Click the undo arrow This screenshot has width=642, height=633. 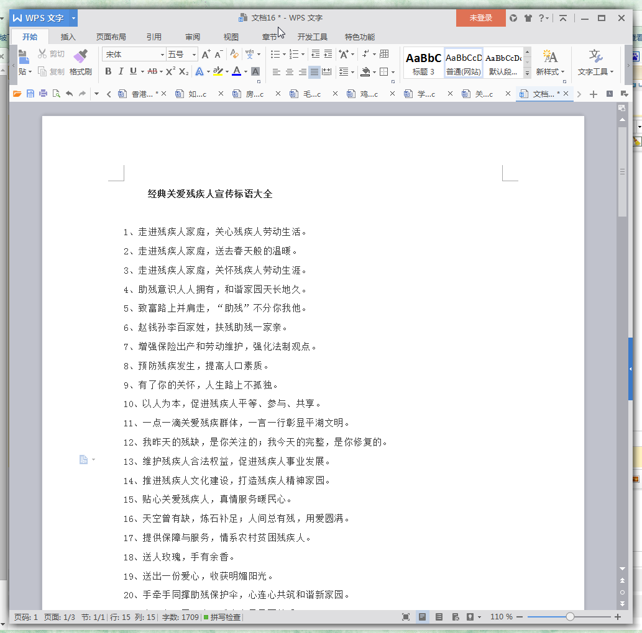[x=69, y=94]
